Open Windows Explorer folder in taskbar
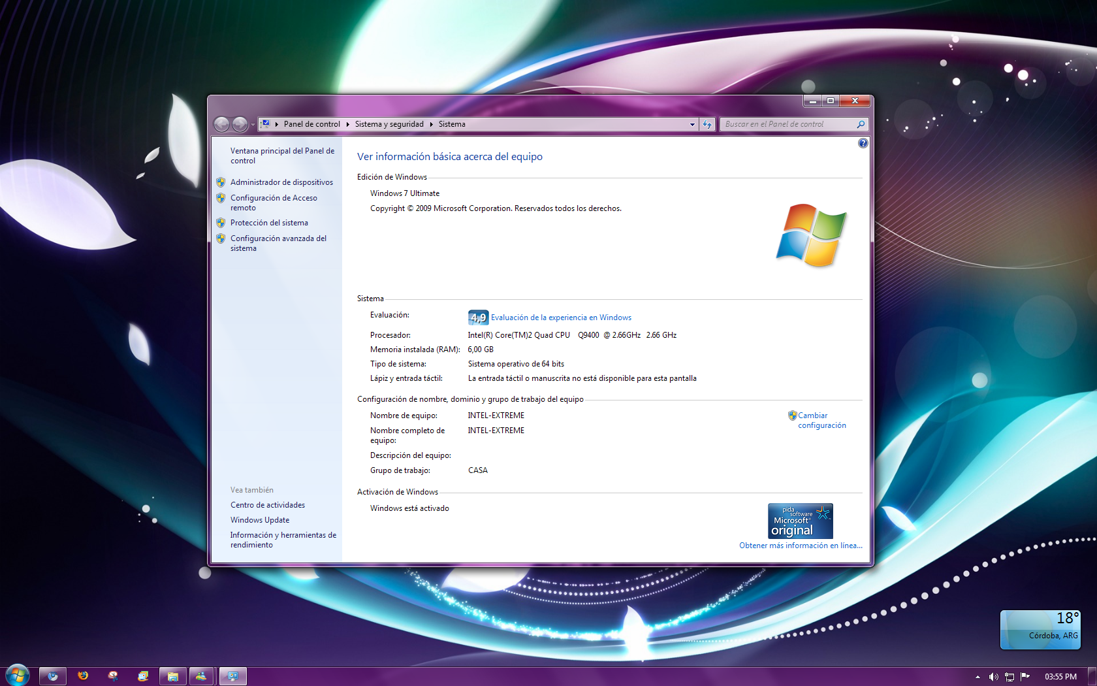This screenshot has height=686, width=1097. pyautogui.click(x=173, y=676)
